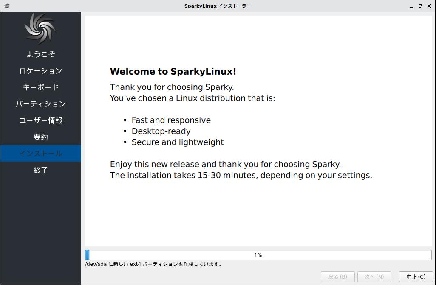Maximize the installer window
The width and height of the screenshot is (436, 285).
tap(420, 6)
